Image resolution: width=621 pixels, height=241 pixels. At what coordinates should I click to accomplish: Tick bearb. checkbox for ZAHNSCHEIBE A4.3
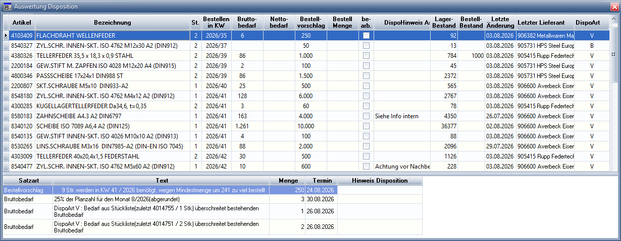(x=366, y=116)
